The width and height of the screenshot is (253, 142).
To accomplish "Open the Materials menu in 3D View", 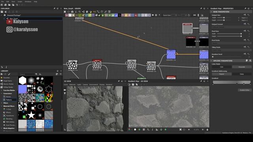I will click(72, 84).
